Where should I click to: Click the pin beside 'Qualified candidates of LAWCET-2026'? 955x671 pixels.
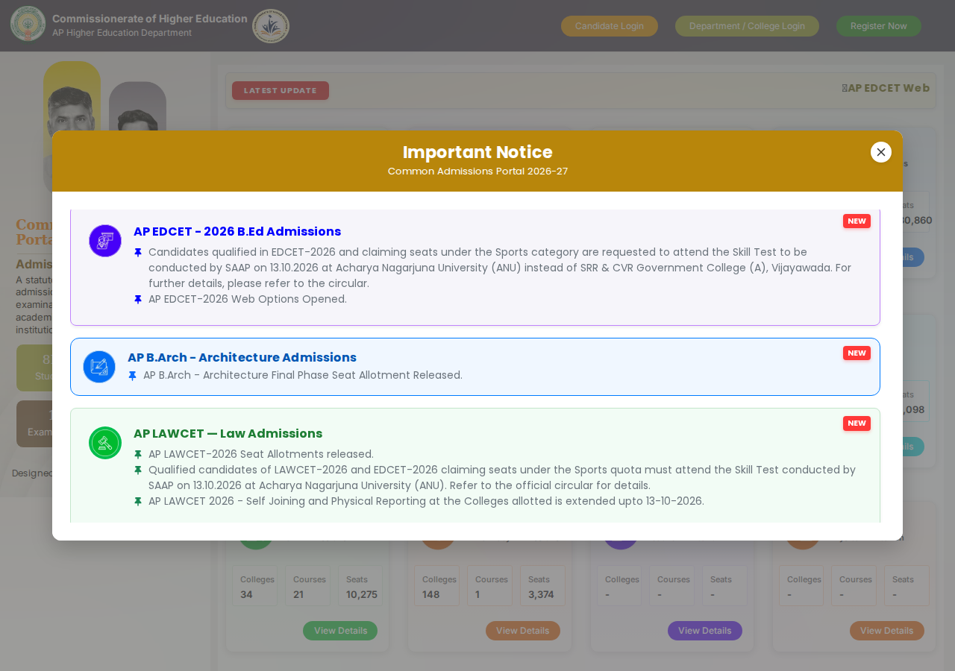[x=138, y=470]
